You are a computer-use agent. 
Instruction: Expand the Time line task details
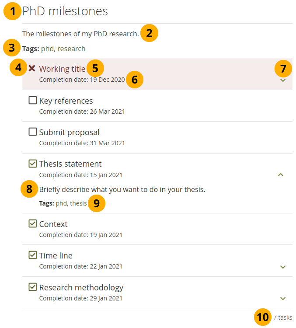(x=283, y=266)
